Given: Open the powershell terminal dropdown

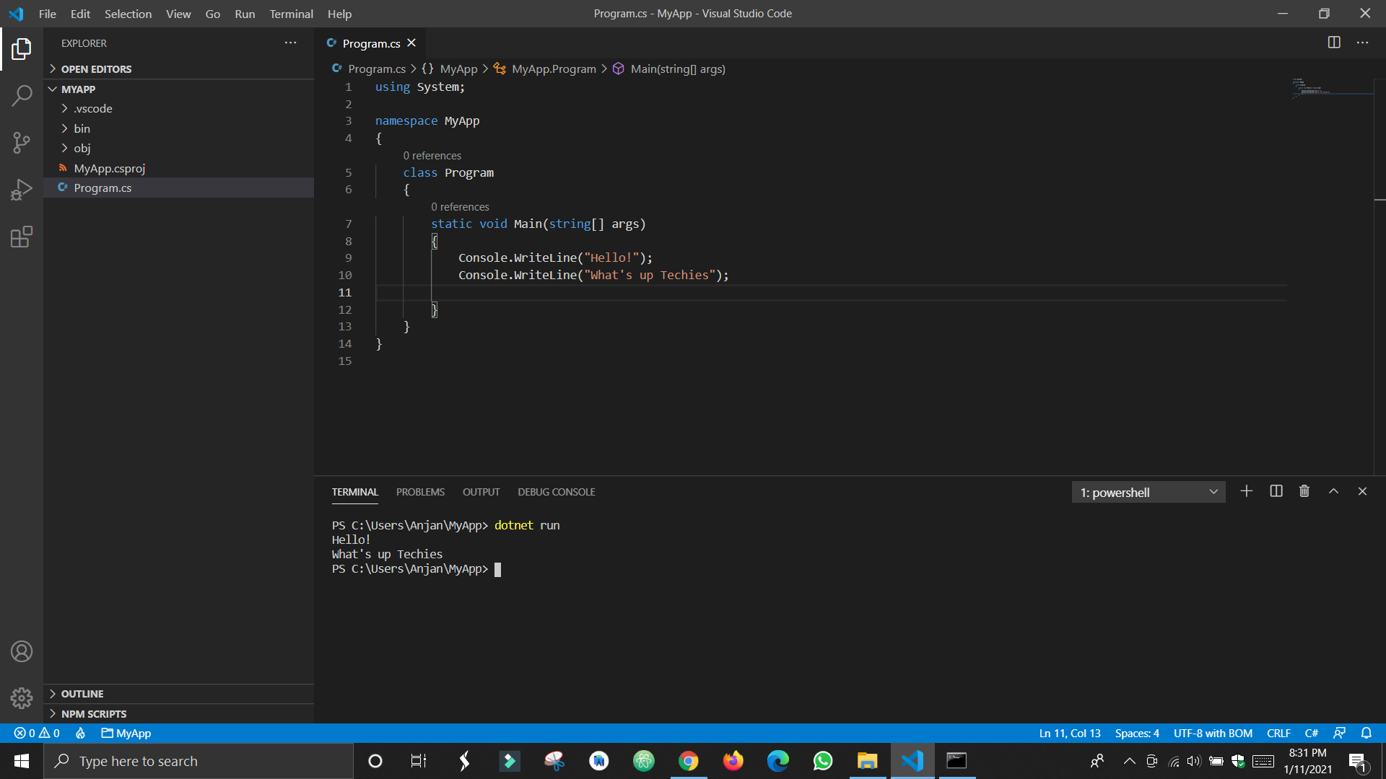Looking at the screenshot, I should point(1149,492).
